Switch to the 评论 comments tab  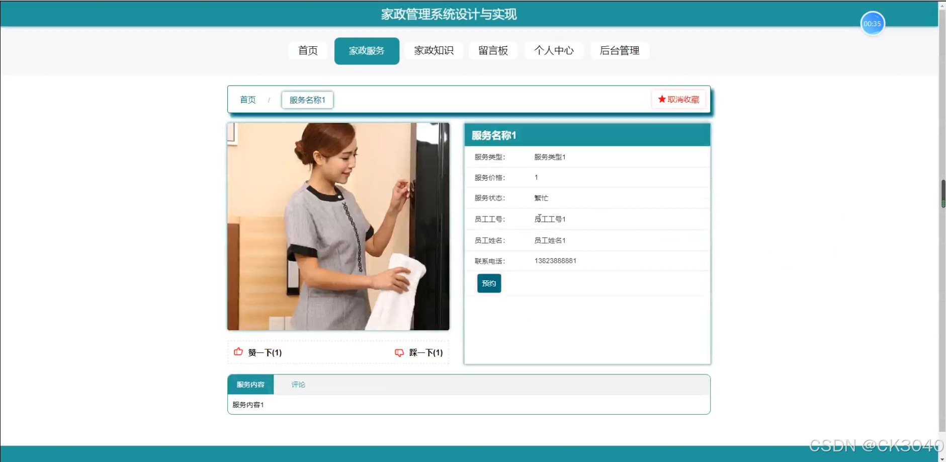tap(298, 384)
